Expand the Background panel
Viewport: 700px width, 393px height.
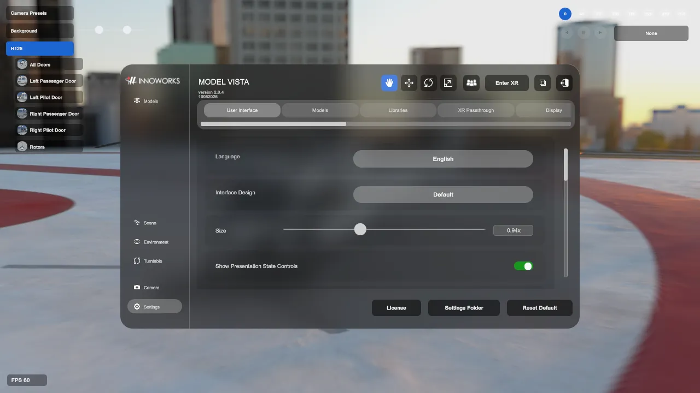click(x=40, y=31)
